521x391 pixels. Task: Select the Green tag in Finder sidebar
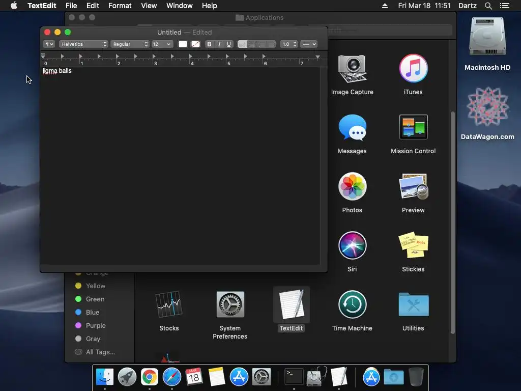tap(90, 299)
